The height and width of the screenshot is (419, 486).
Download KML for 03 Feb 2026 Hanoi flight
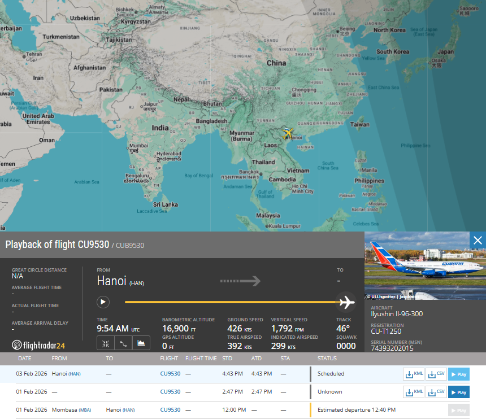click(414, 374)
